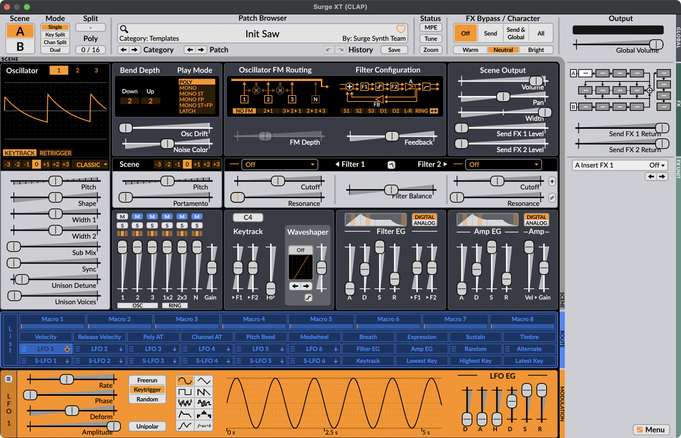Open the Menu button at bottom right
The height and width of the screenshot is (438, 681).
(651, 430)
